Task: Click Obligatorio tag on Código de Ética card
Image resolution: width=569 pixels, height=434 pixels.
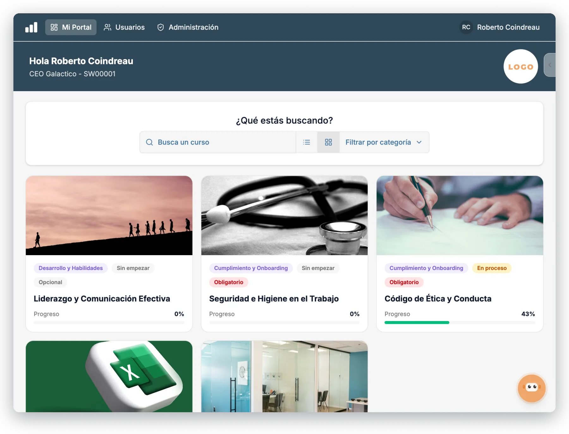Action: pyautogui.click(x=404, y=282)
